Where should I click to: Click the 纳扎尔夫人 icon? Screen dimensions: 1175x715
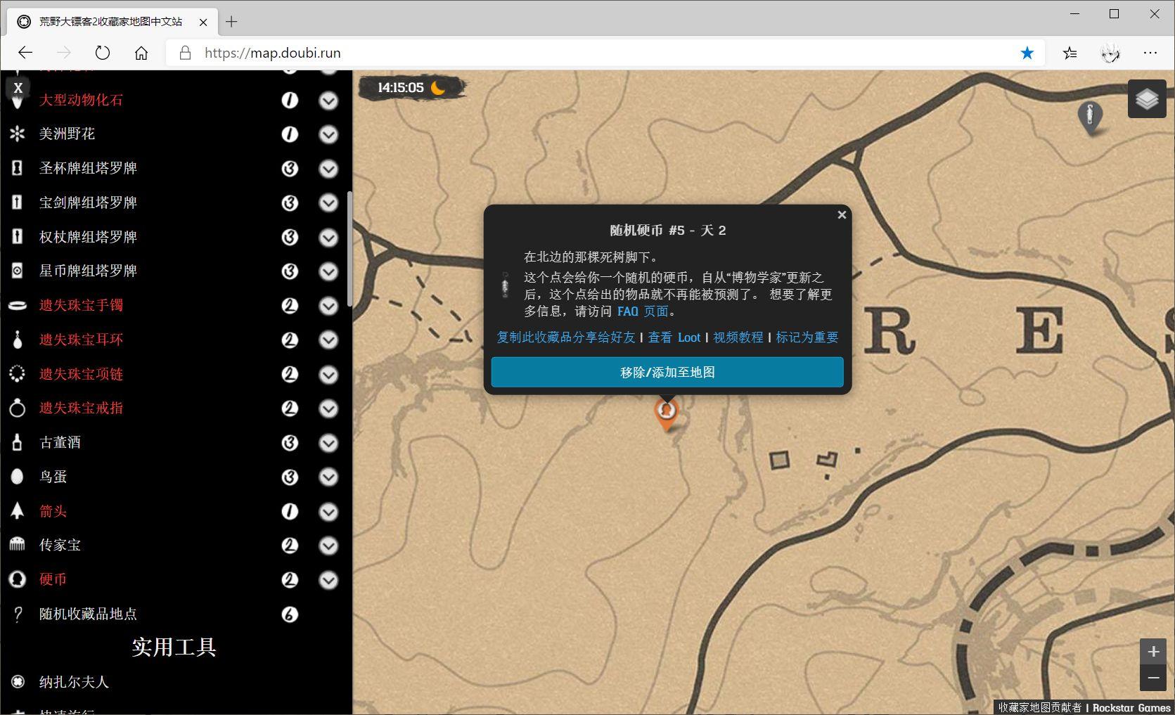point(18,681)
